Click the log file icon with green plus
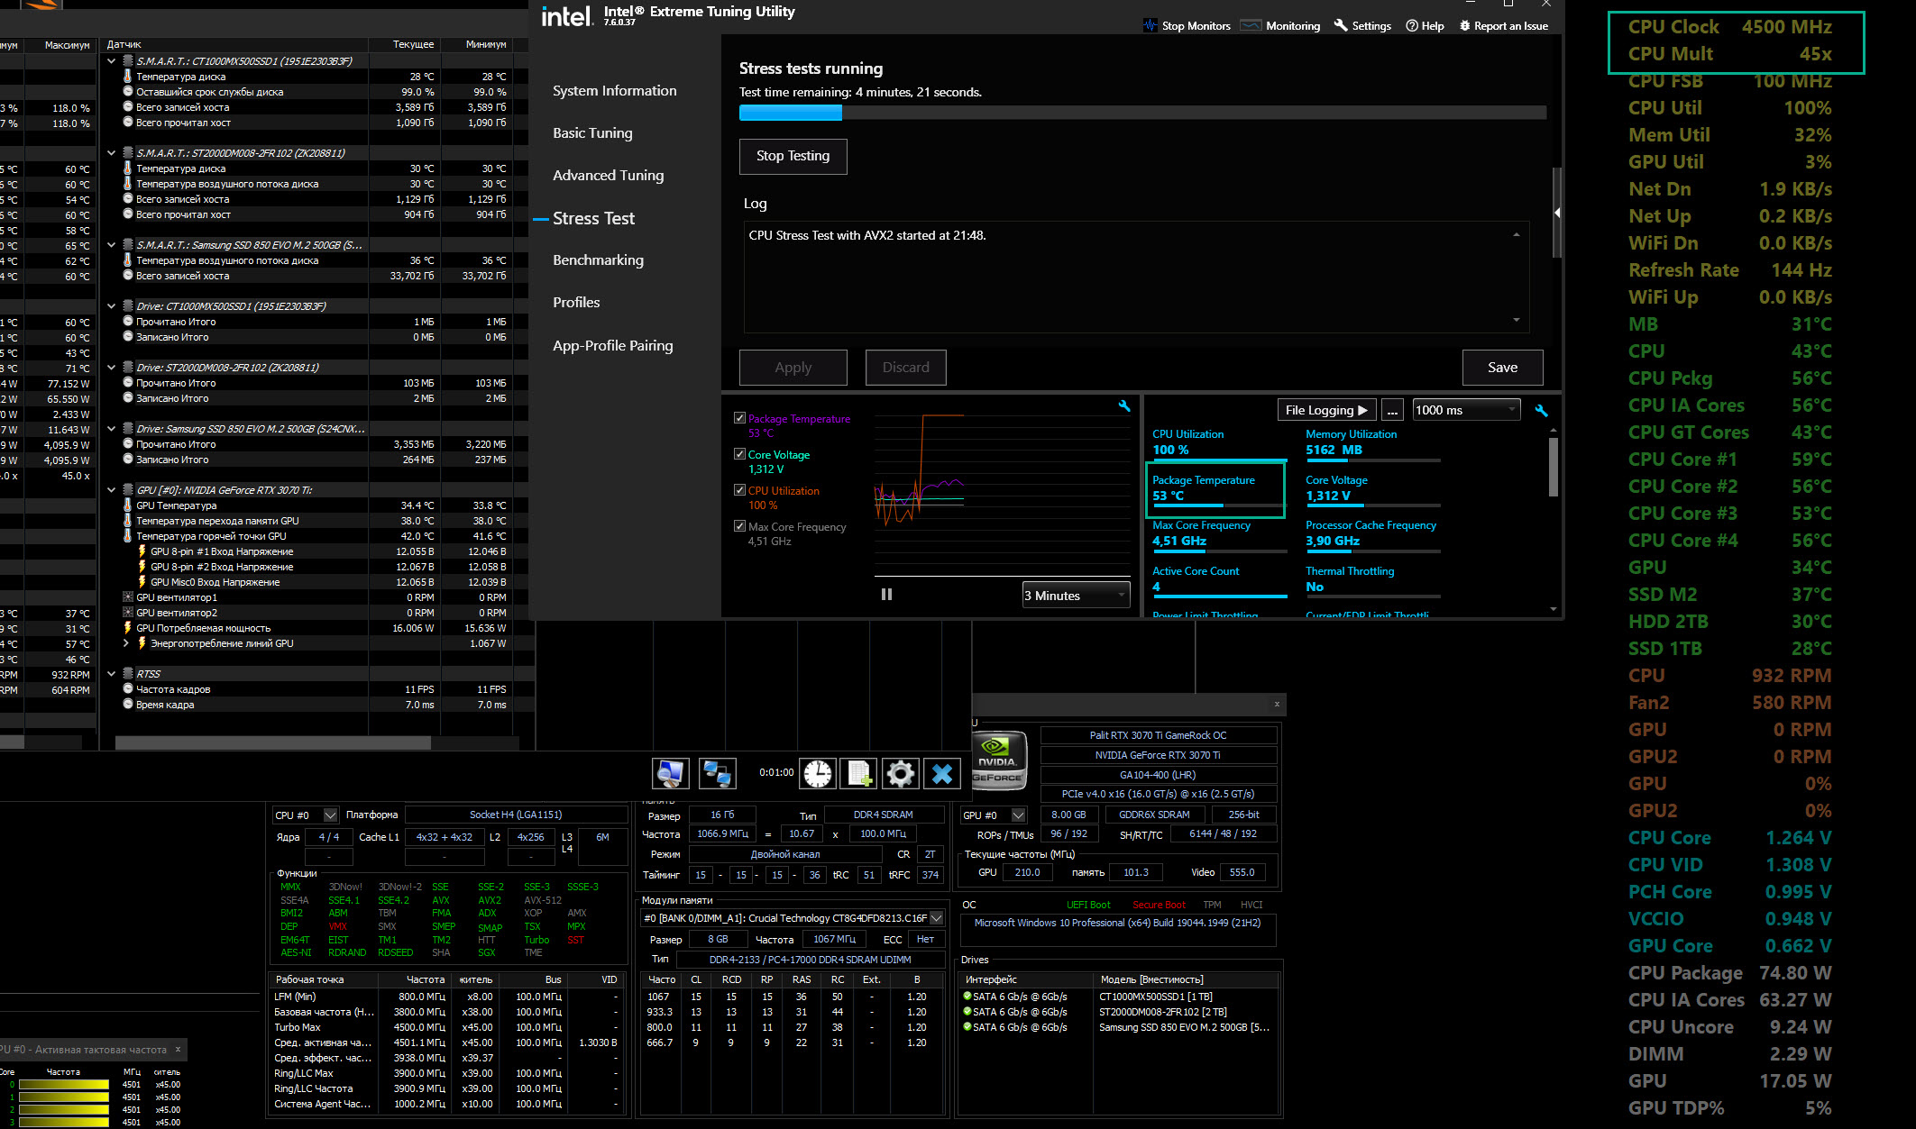Image resolution: width=1916 pixels, height=1129 pixels. click(858, 773)
